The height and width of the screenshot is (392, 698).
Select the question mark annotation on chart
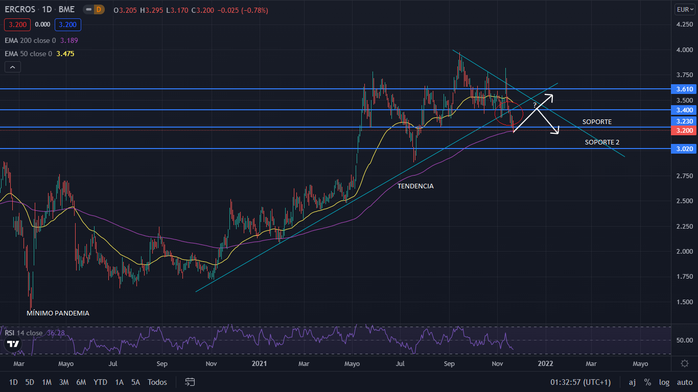(x=534, y=105)
